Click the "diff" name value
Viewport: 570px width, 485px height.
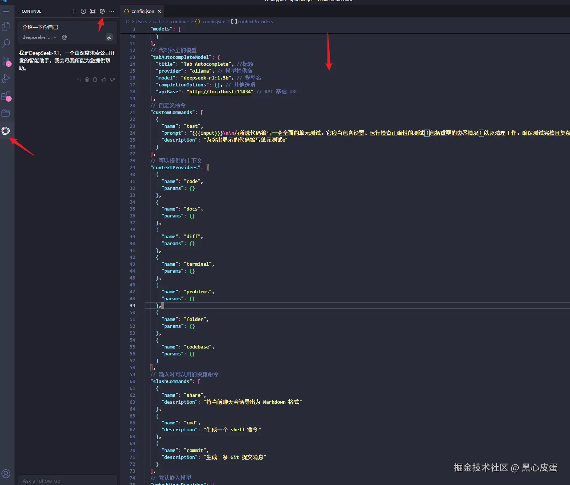[x=192, y=237]
